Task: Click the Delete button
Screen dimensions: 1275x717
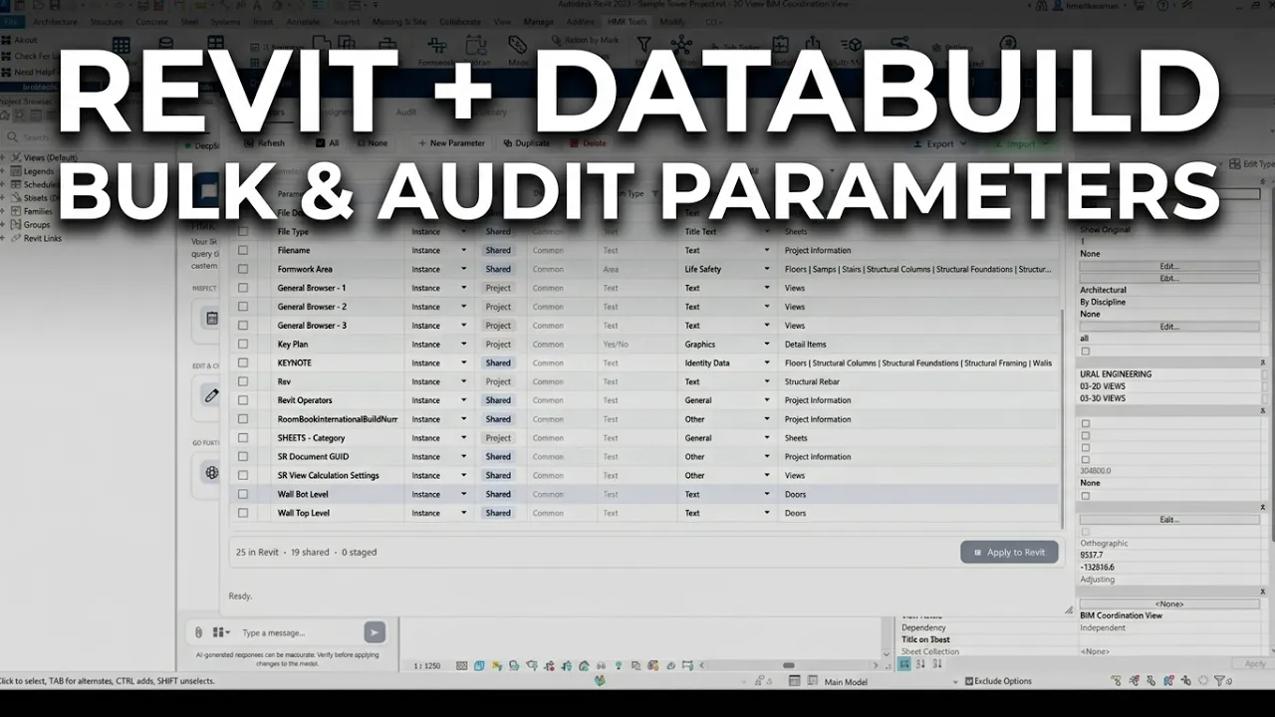Action: pos(588,143)
